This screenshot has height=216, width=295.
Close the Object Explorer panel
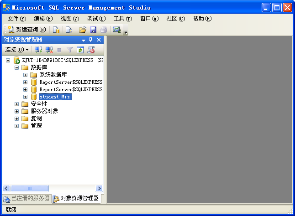[99, 40]
